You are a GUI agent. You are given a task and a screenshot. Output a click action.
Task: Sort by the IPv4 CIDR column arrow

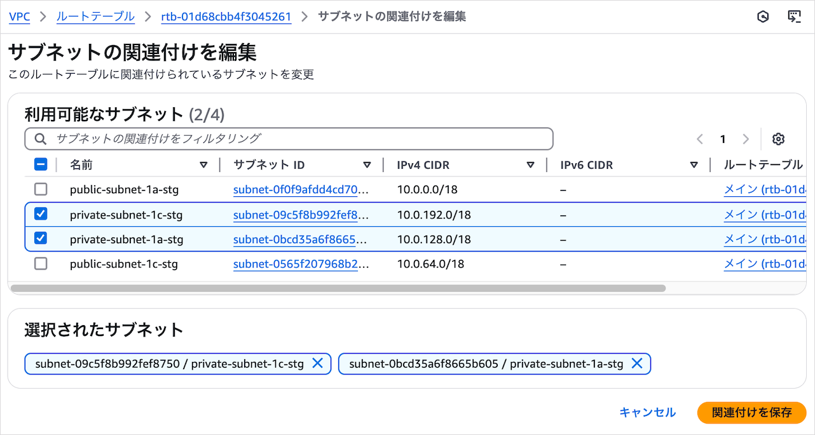(x=530, y=165)
